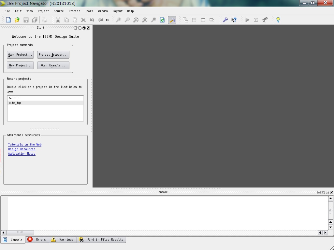Open Application Notes link

point(22,154)
